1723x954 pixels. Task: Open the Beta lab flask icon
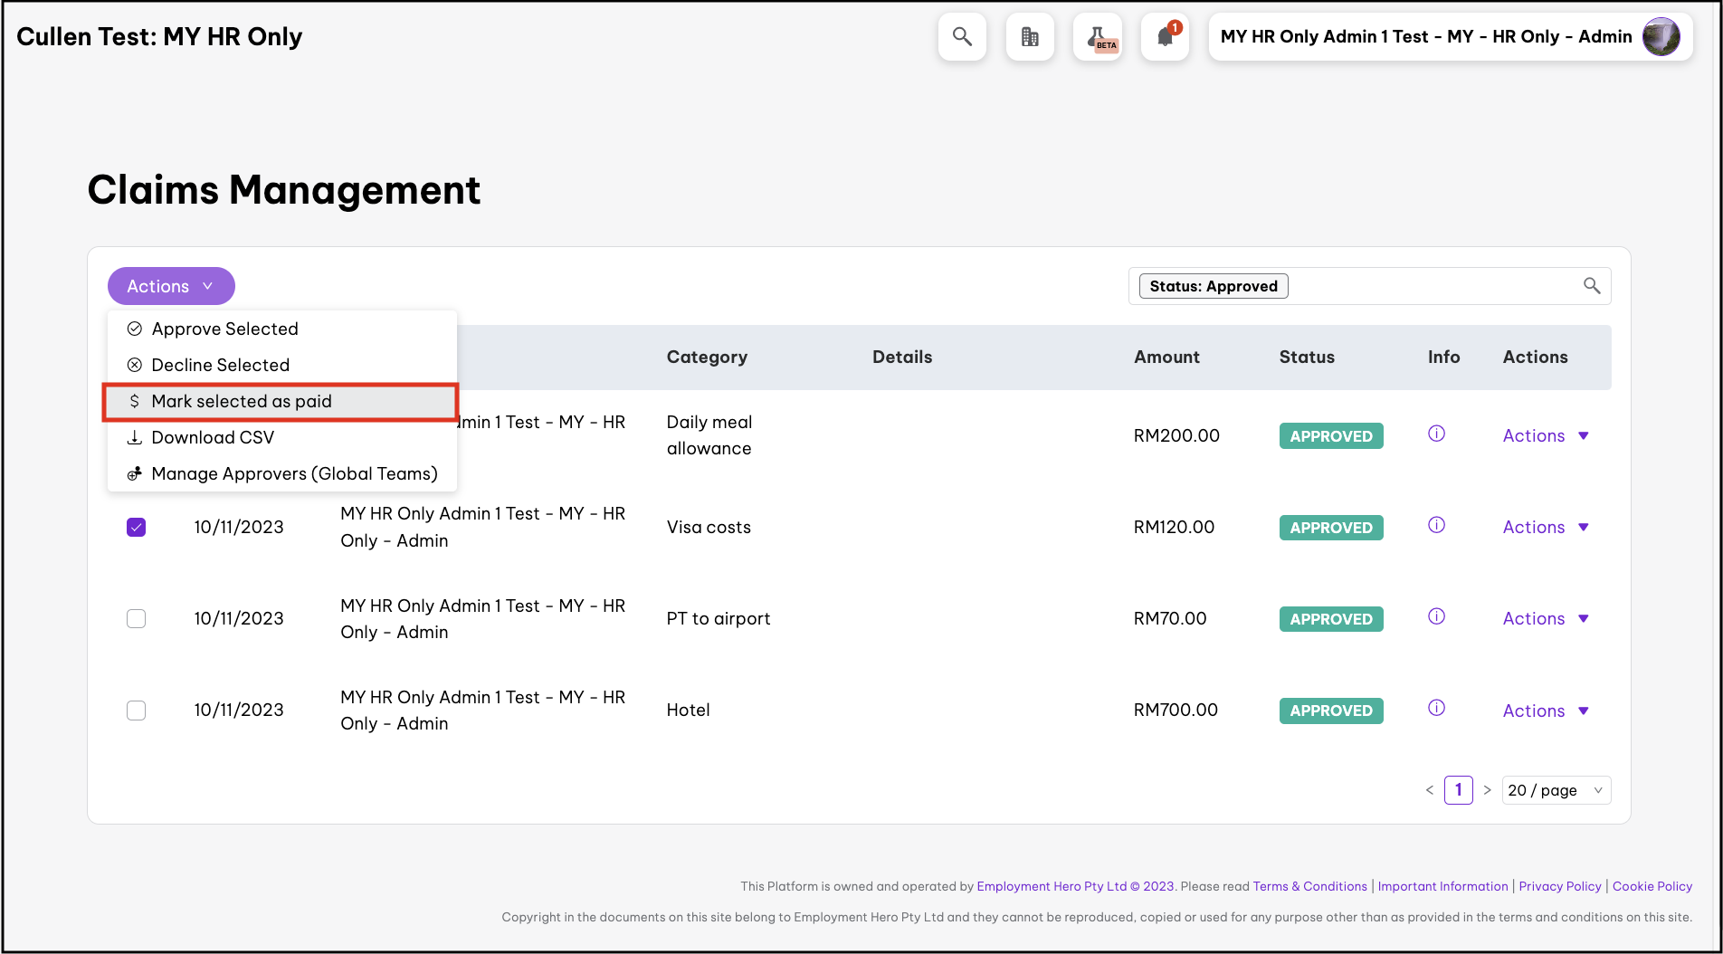click(1098, 37)
